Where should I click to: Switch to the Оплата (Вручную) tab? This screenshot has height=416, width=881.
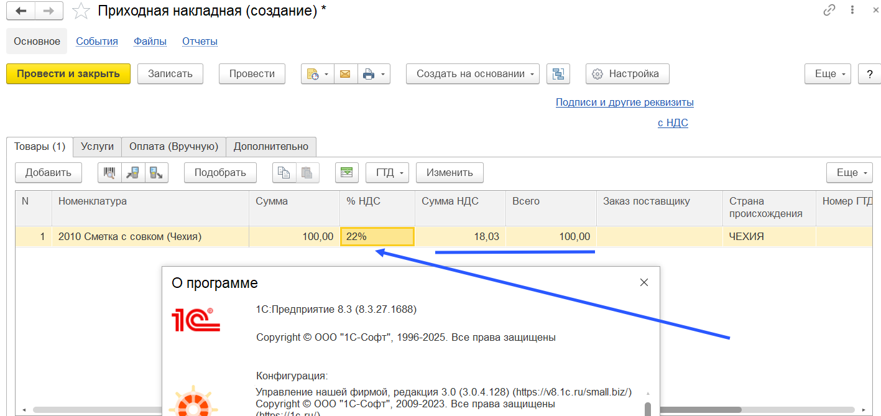173,147
